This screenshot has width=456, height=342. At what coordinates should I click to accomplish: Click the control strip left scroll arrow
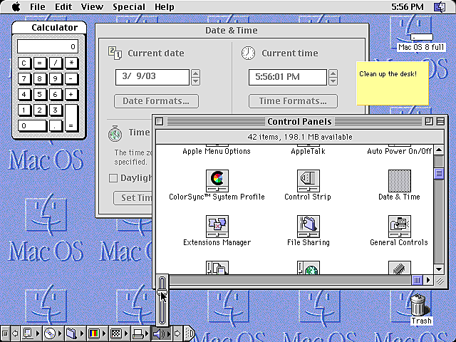[16, 333]
